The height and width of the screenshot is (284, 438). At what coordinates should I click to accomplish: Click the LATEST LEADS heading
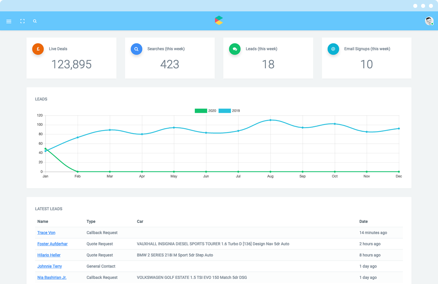pos(49,209)
